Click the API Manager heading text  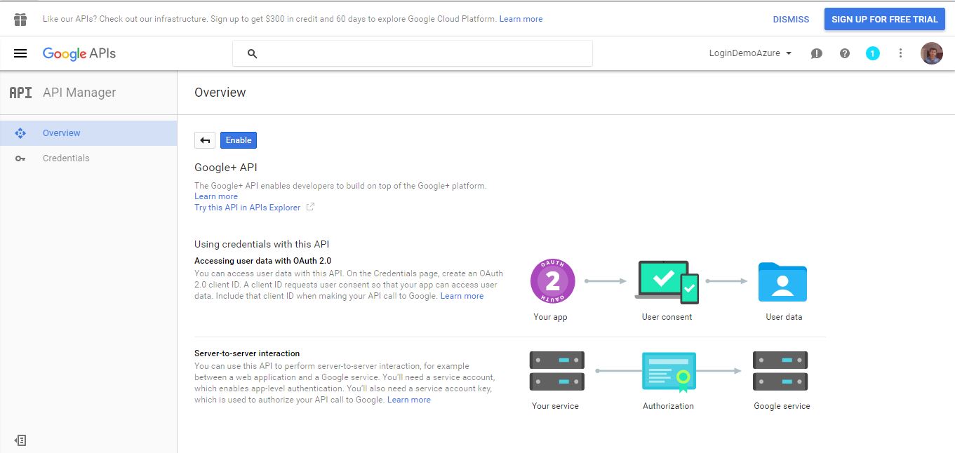pyautogui.click(x=79, y=93)
